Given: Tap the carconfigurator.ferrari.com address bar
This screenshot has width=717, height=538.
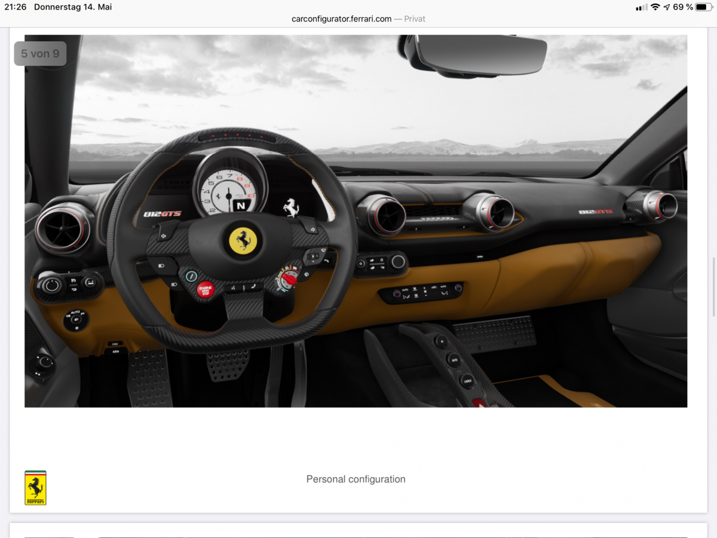Looking at the screenshot, I should tap(358, 19).
